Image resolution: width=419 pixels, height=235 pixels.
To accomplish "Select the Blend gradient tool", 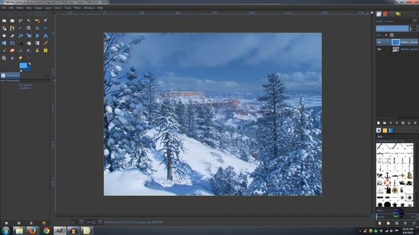I will [x=37, y=43].
